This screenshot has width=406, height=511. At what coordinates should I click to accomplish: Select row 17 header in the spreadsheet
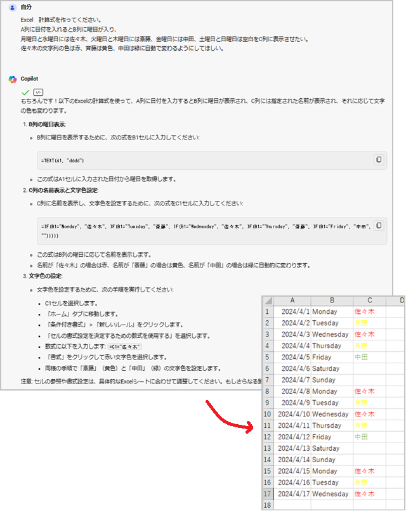[268, 494]
